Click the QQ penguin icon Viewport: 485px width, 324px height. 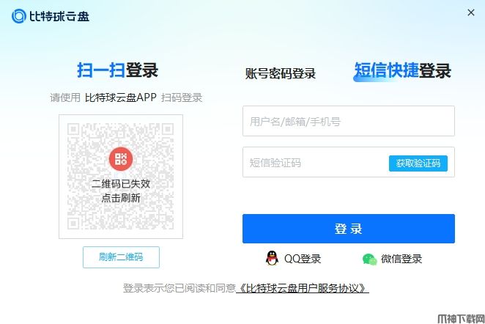[272, 258]
